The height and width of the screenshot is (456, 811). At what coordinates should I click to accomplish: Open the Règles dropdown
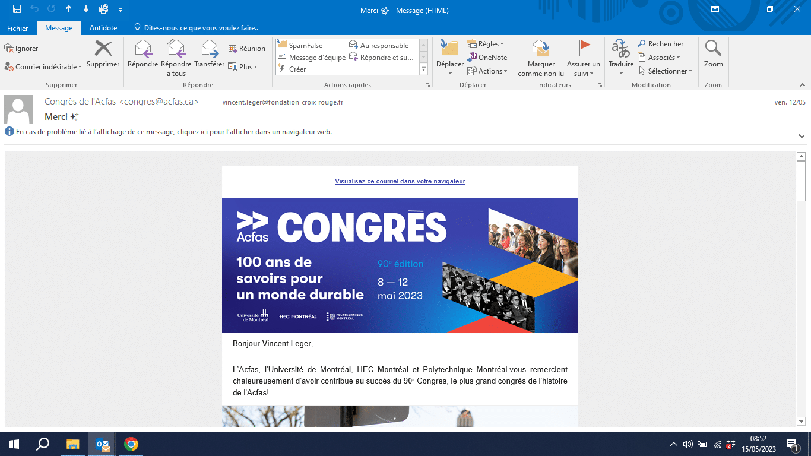point(486,44)
